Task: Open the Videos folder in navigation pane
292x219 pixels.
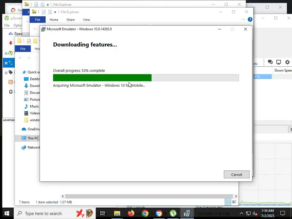Action: pos(32,113)
